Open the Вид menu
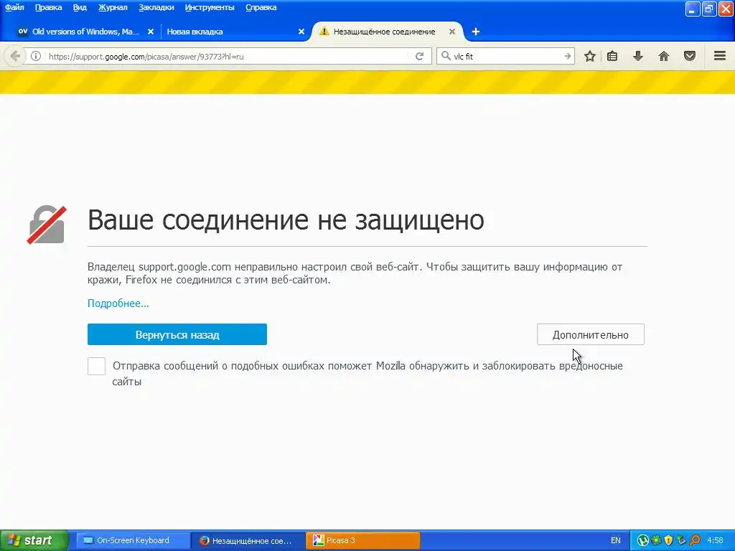735x551 pixels. tap(80, 7)
